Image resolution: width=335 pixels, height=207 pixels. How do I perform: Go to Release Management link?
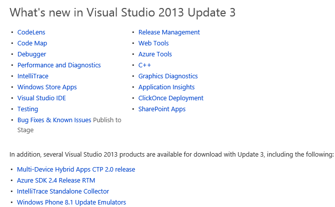click(169, 32)
